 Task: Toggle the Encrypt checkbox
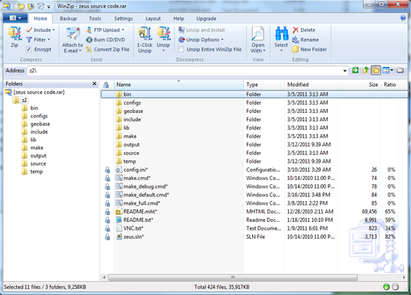pyautogui.click(x=29, y=49)
